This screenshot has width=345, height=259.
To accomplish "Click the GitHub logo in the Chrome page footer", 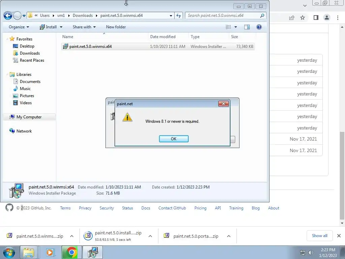I will 9,207.
